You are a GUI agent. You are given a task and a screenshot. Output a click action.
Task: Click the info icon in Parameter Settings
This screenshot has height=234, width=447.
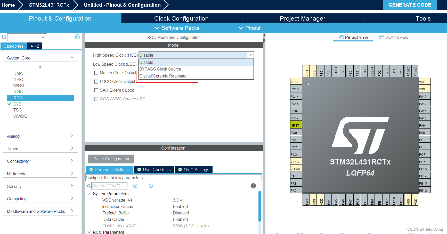click(253, 186)
